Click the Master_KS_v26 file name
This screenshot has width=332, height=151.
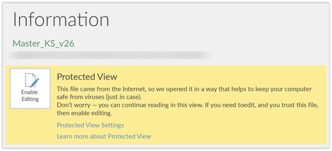pos(44,43)
